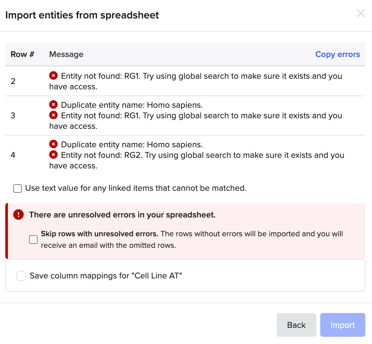Check Skip rows with unresolved errors
Viewport: 372px width, 344px height.
33,240
